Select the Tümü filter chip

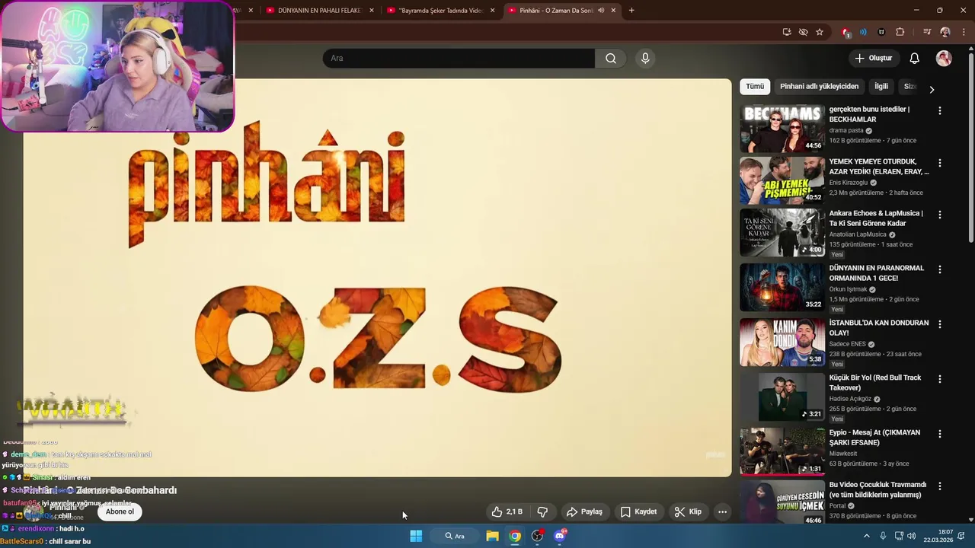(x=755, y=87)
